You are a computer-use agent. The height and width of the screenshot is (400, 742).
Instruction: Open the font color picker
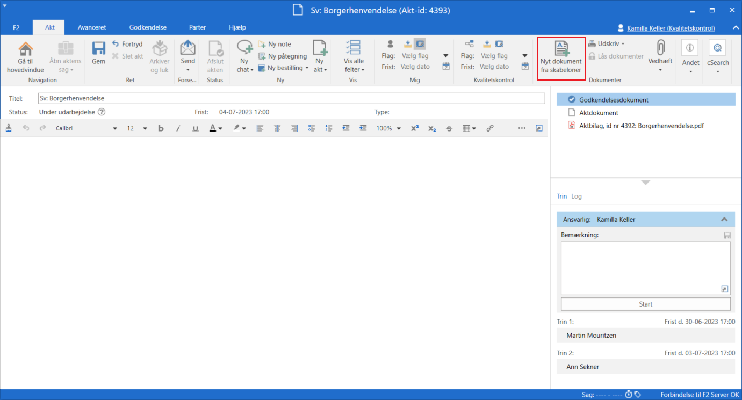(216, 128)
